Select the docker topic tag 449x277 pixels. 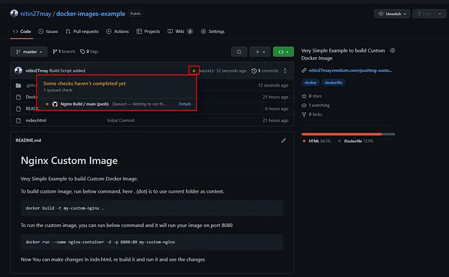[311, 82]
